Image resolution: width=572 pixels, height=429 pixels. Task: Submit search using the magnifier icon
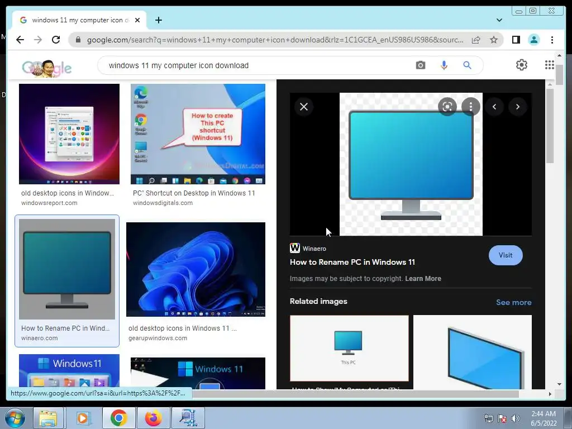tap(467, 65)
